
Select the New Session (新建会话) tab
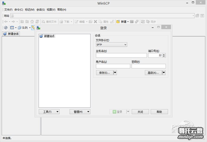point(11,34)
